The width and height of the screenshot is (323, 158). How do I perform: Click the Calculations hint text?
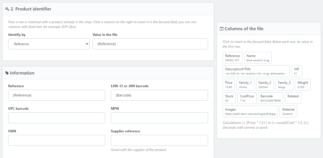pyautogui.click(x=266, y=125)
